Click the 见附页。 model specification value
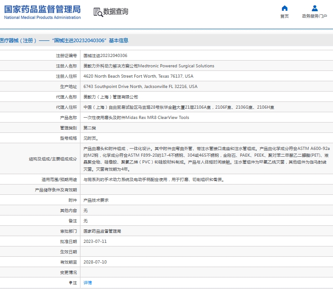Image resolution: width=333 pixels, height=290 pixels. click(91, 138)
